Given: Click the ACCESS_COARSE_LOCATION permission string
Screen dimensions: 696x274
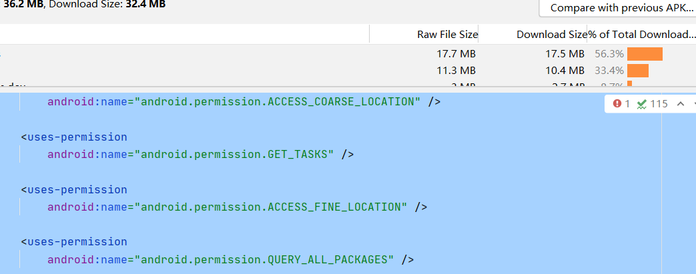Looking at the screenshot, I should coord(278,102).
